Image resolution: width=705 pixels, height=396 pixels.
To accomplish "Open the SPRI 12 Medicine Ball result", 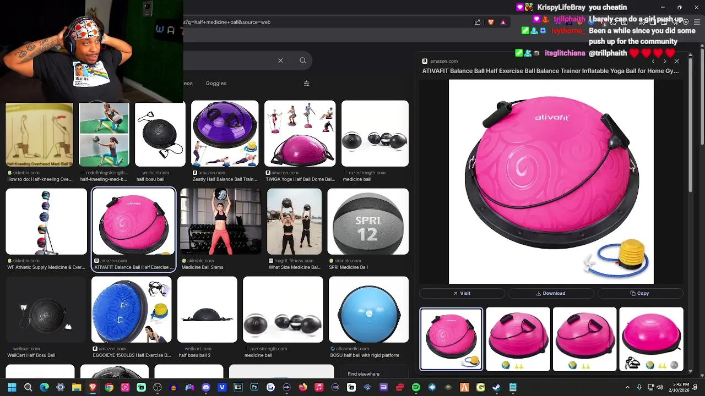I will pyautogui.click(x=368, y=222).
